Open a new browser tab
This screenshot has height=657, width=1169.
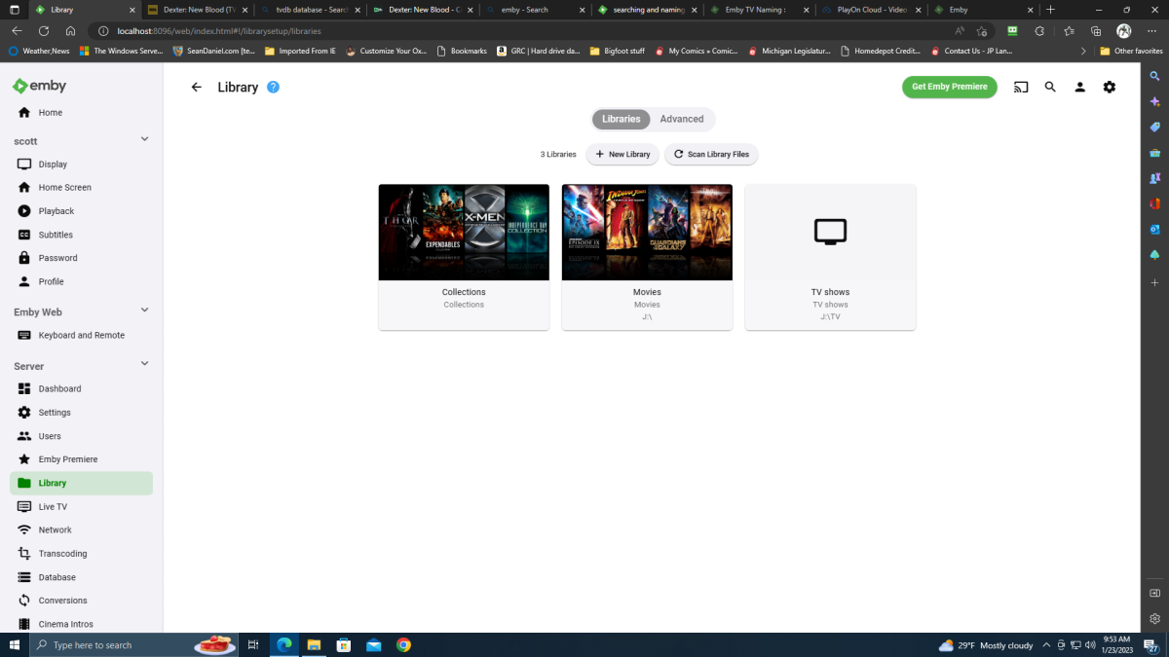click(x=1050, y=10)
